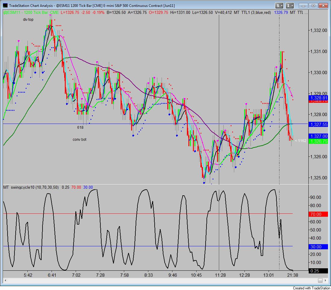Click the 13:01 time axis label
This screenshot has width=331, height=290.
coord(269,275)
